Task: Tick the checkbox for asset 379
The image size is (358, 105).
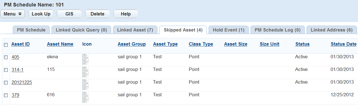Action: [x=6, y=95]
